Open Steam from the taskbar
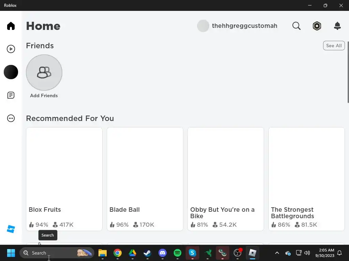349x261 pixels. pyautogui.click(x=147, y=253)
